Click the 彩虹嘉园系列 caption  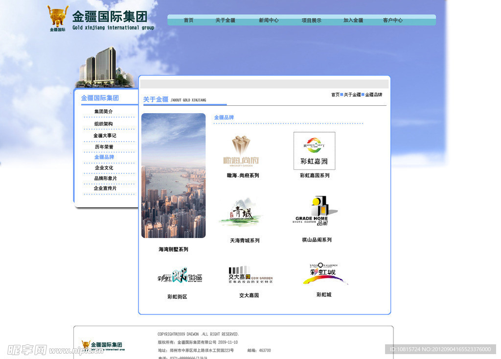(x=315, y=176)
